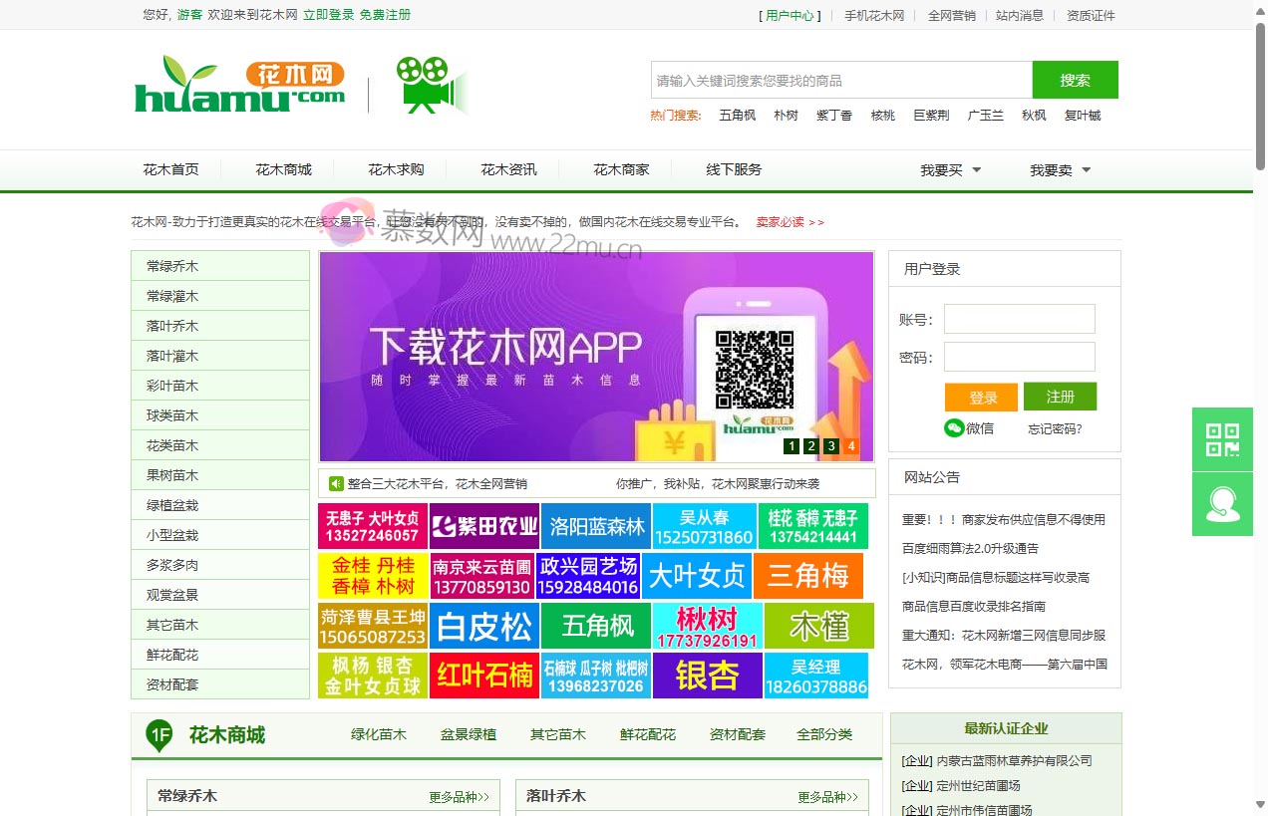Click the 账号 account input field
1268x816 pixels.
click(x=1019, y=319)
